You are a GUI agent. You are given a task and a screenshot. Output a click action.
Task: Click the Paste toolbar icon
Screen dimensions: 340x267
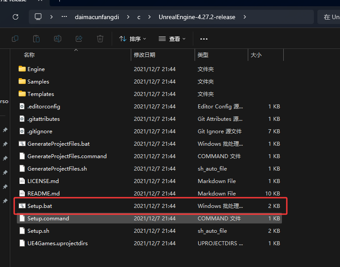(36, 39)
